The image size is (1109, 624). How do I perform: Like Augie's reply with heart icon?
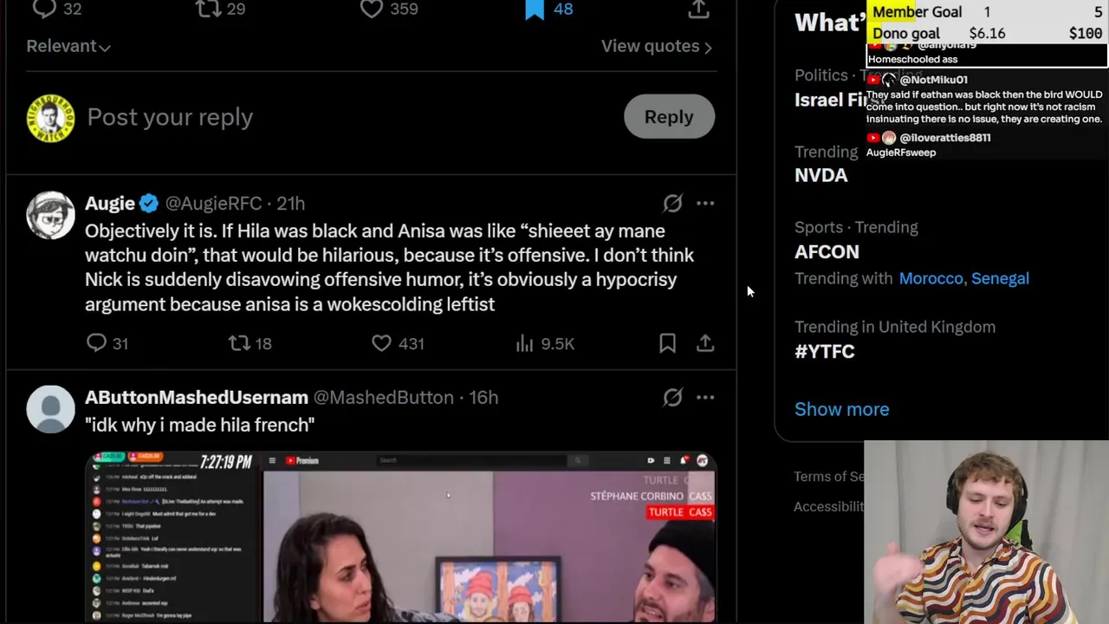click(x=381, y=343)
